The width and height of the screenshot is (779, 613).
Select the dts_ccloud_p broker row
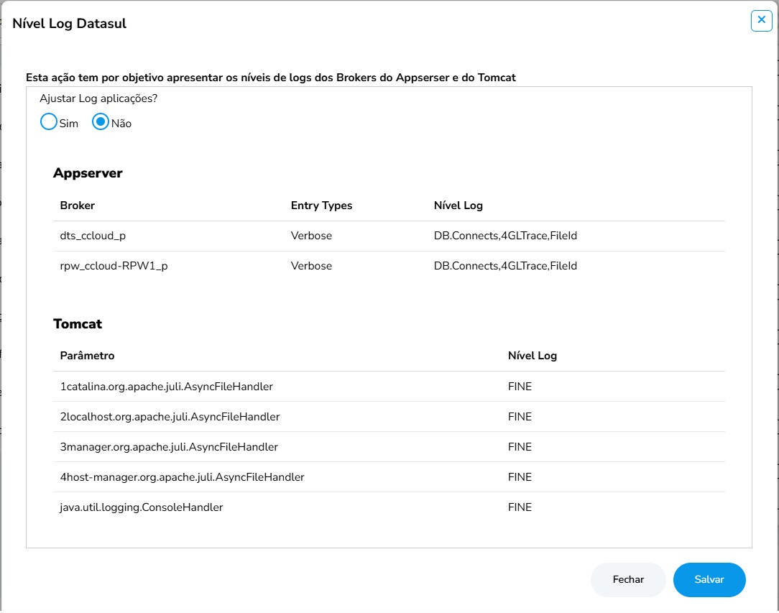[389, 236]
